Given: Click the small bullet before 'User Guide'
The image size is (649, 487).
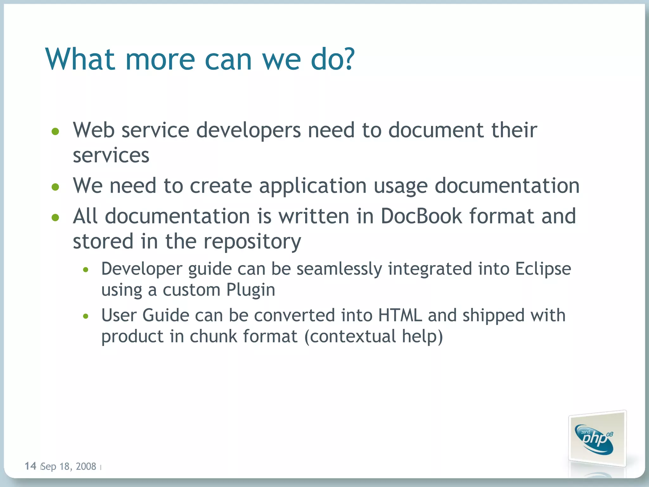Looking at the screenshot, I should [x=85, y=316].
